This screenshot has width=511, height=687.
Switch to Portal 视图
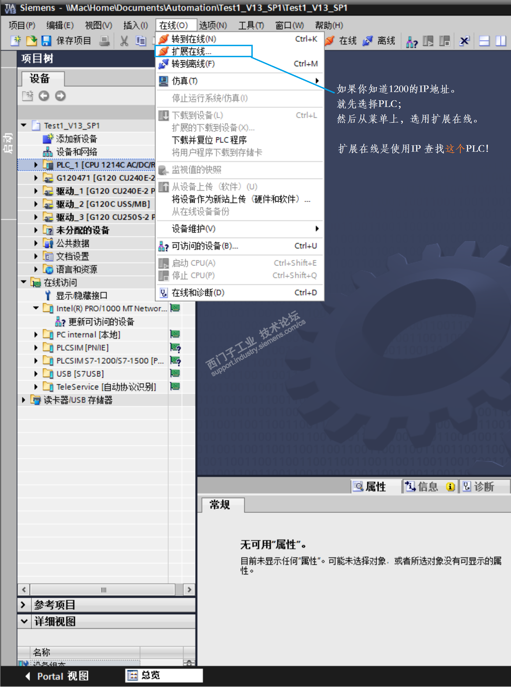pos(57,676)
